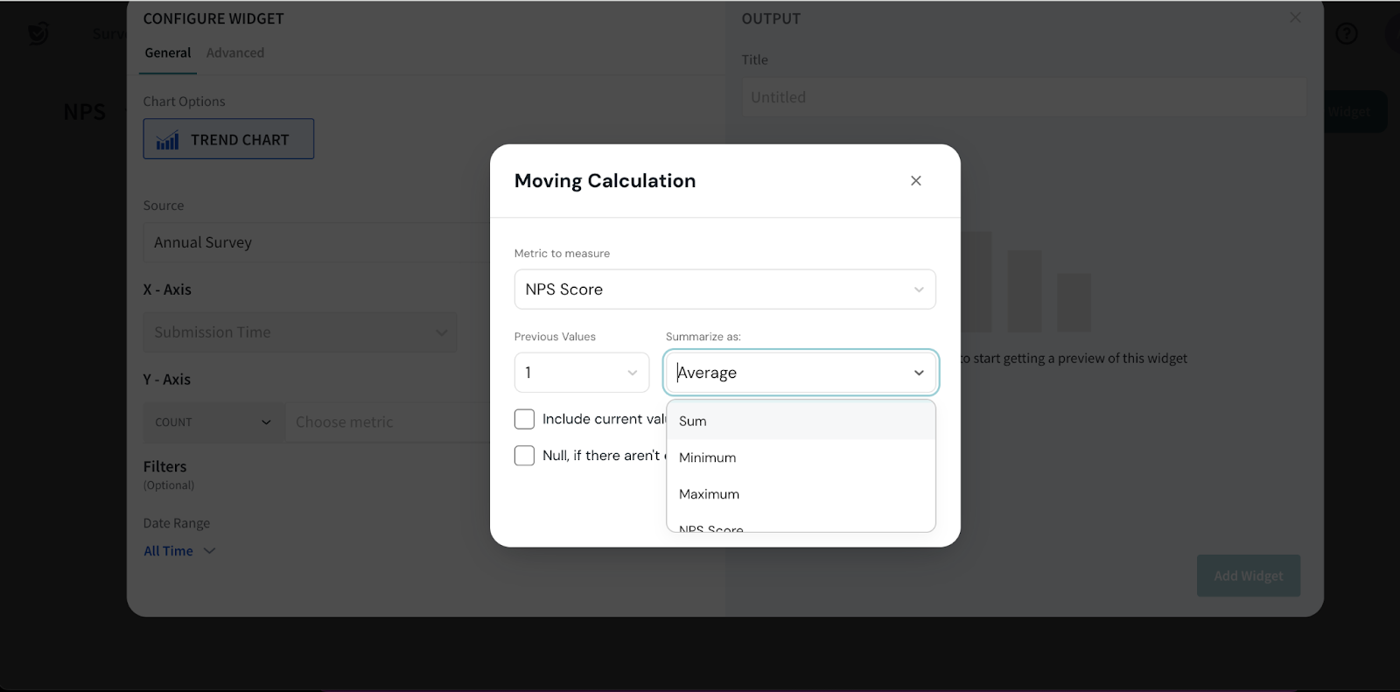Click the Summarize as chevron arrow

(x=919, y=373)
